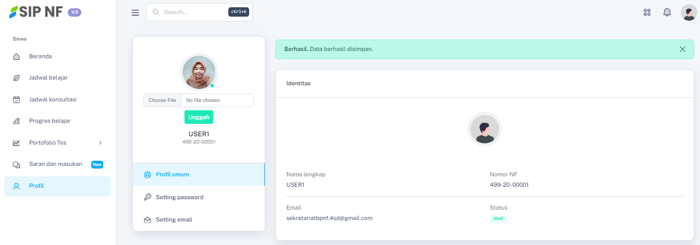700x245 pixels.
Task: Click the Saran dan masukan chat icon
Action: point(16,164)
